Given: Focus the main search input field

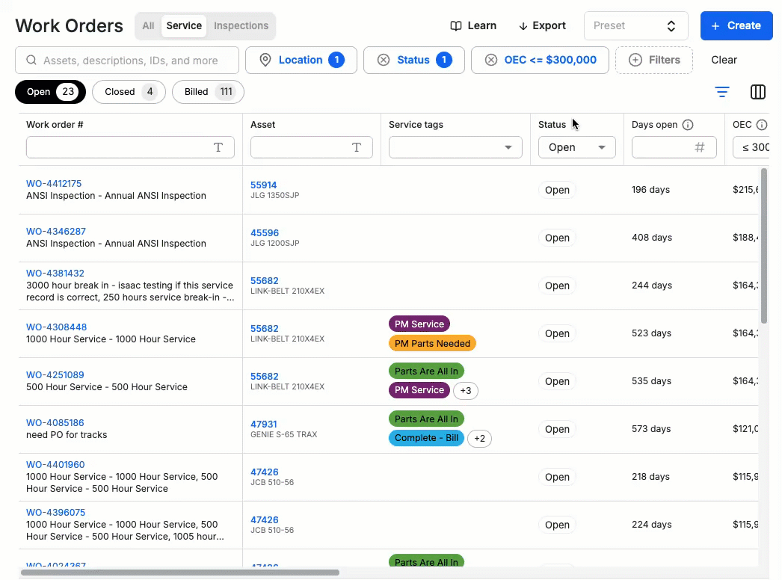Looking at the screenshot, I should pos(127,61).
